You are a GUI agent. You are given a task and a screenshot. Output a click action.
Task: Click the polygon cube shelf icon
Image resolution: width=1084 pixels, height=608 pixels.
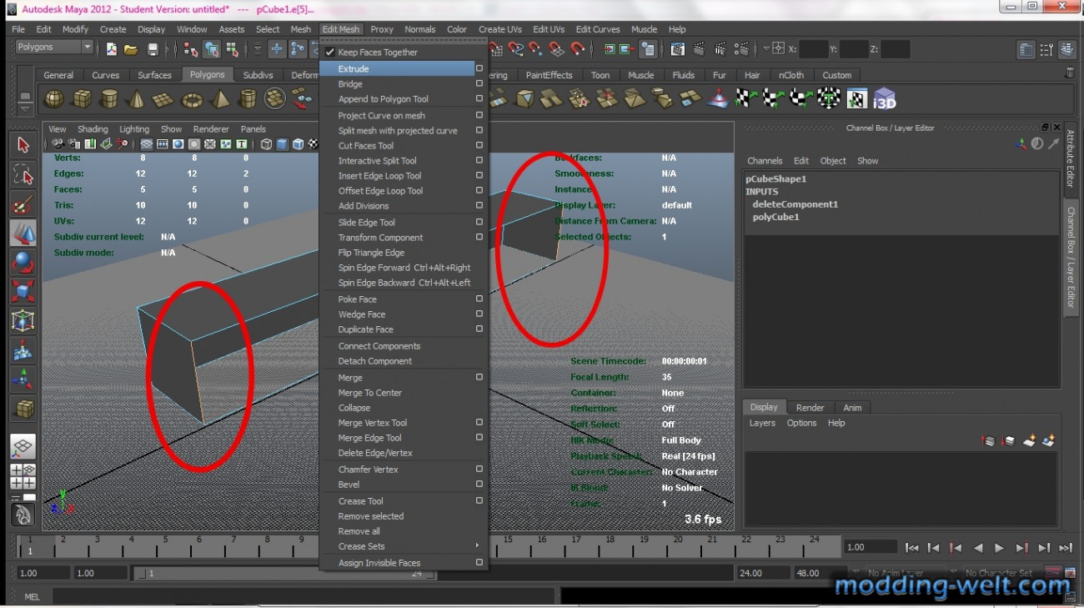[x=82, y=100]
